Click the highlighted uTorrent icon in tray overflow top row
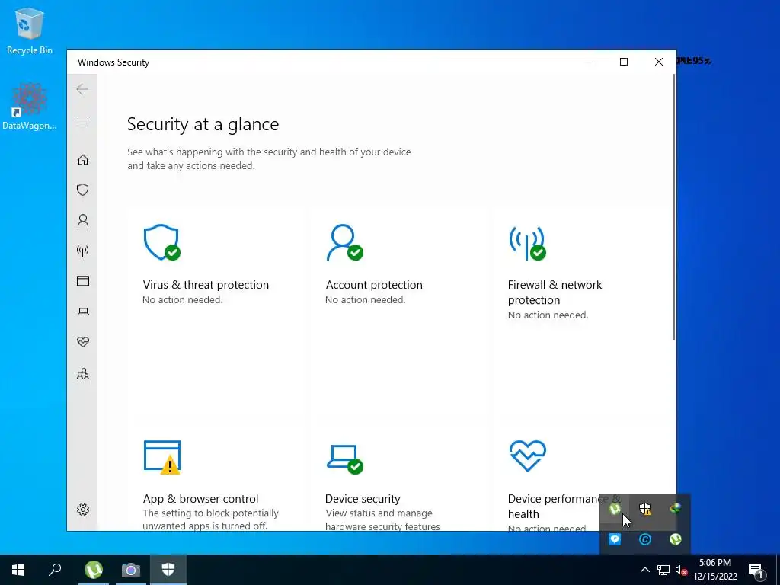 coord(615,509)
